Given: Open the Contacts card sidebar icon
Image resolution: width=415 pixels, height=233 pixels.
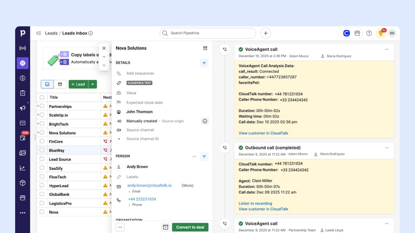Looking at the screenshot, I should 23,153.
